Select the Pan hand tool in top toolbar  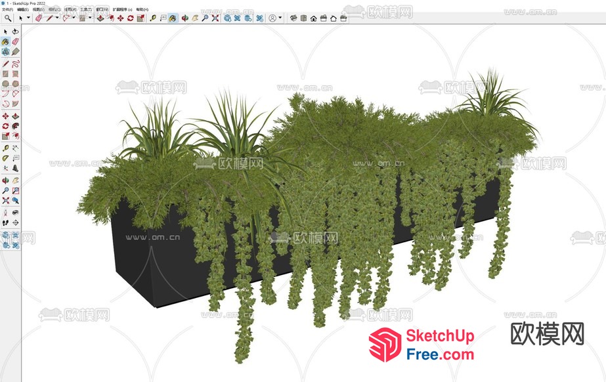pyautogui.click(x=195, y=18)
